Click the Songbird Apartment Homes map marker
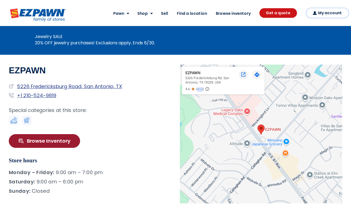Viewport: 351px width, 219px height. [308, 75]
